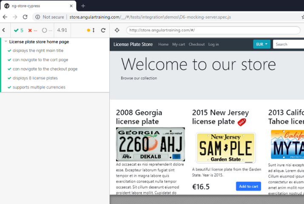This screenshot has width=304, height=204.
Task: Expand 'displays 8 license plates' test
Action: tap(35, 78)
